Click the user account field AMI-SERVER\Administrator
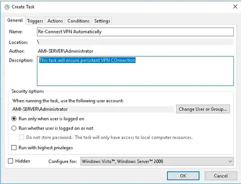Viewport: 241px width, 184px height. coord(93,109)
